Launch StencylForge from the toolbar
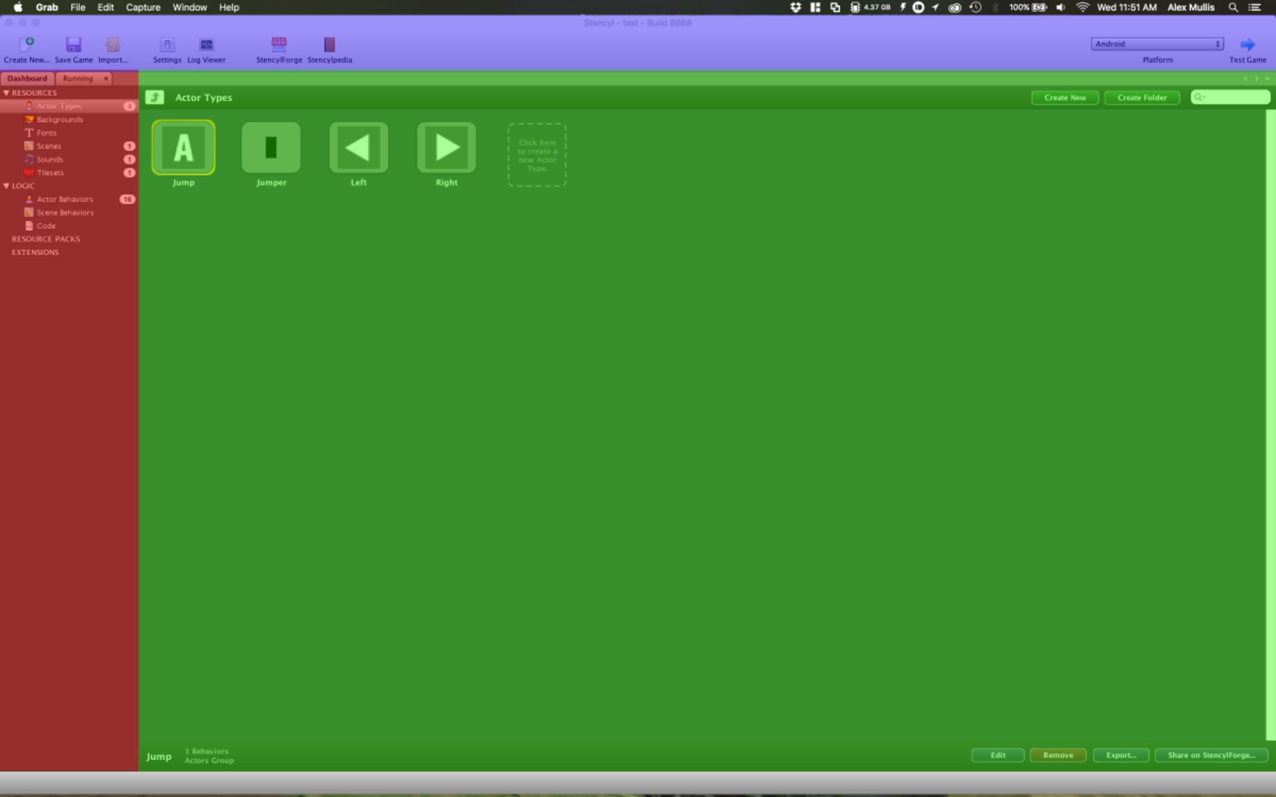Viewport: 1276px width, 797px height. click(x=279, y=44)
